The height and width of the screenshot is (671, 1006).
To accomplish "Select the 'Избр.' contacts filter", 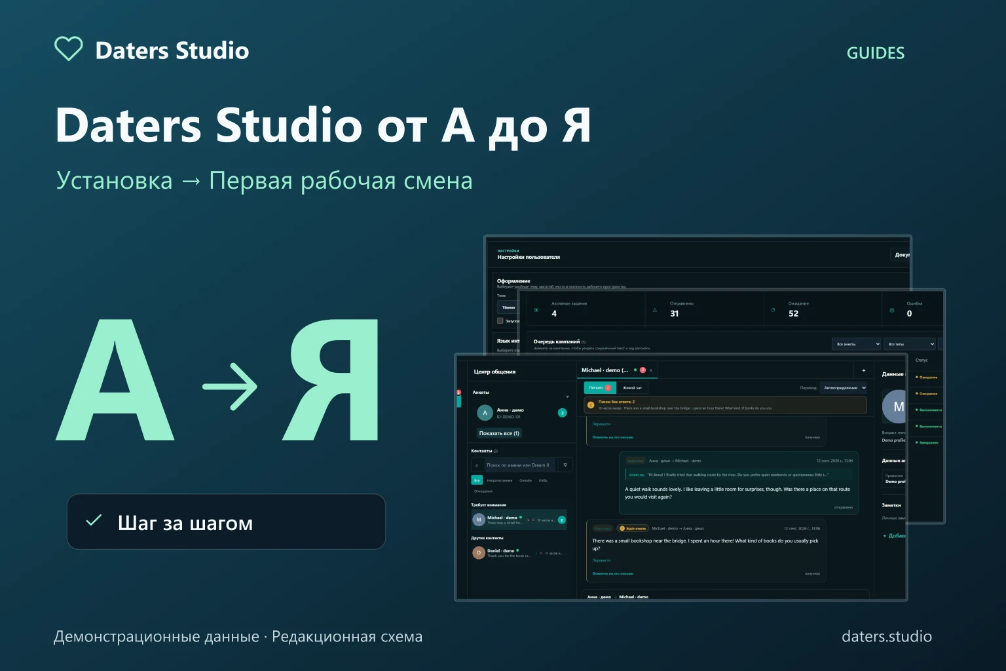I will 543,480.
